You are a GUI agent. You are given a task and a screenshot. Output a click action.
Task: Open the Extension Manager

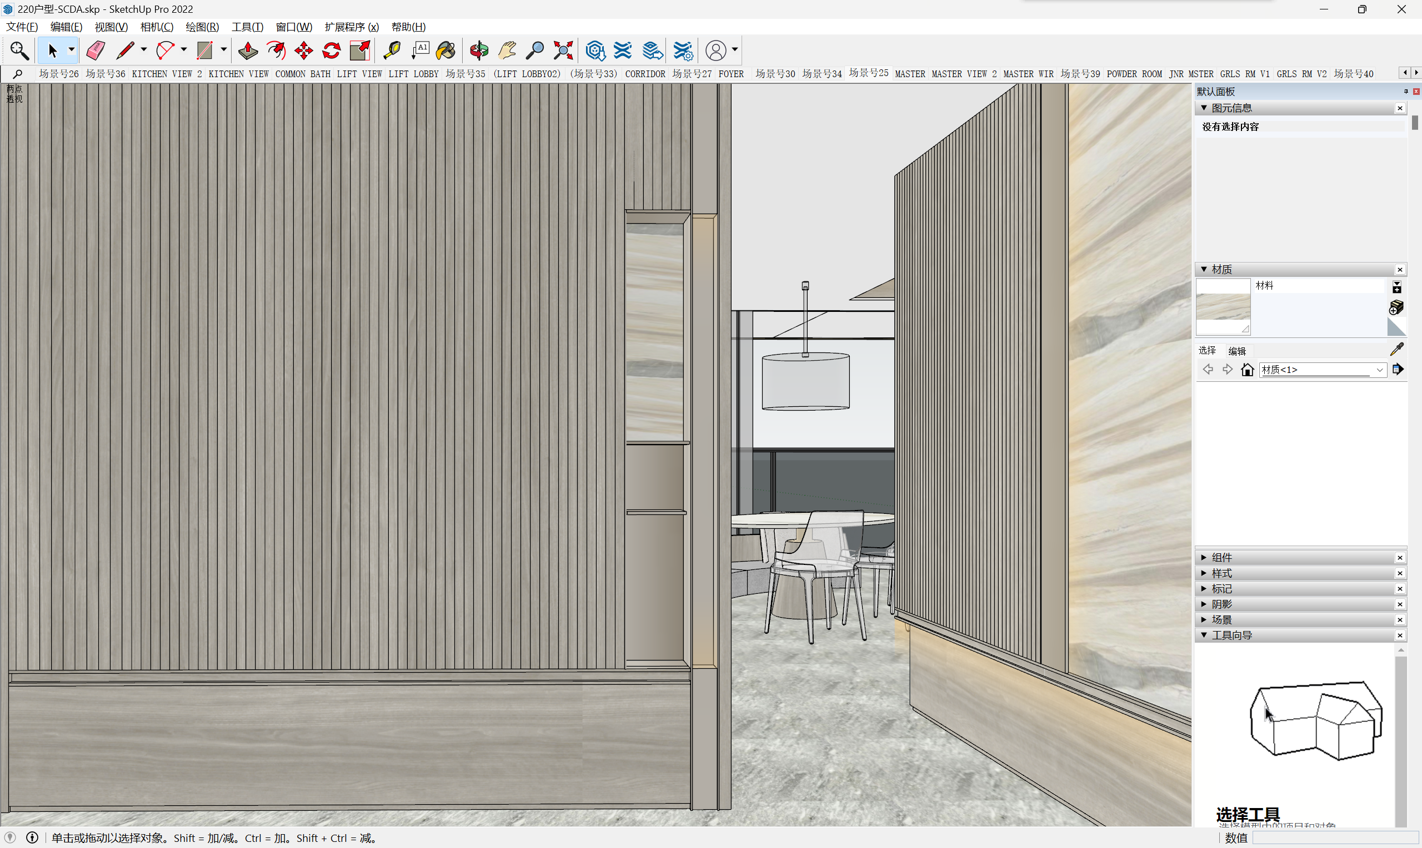683,51
